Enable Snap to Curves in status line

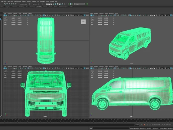[7, 4]
